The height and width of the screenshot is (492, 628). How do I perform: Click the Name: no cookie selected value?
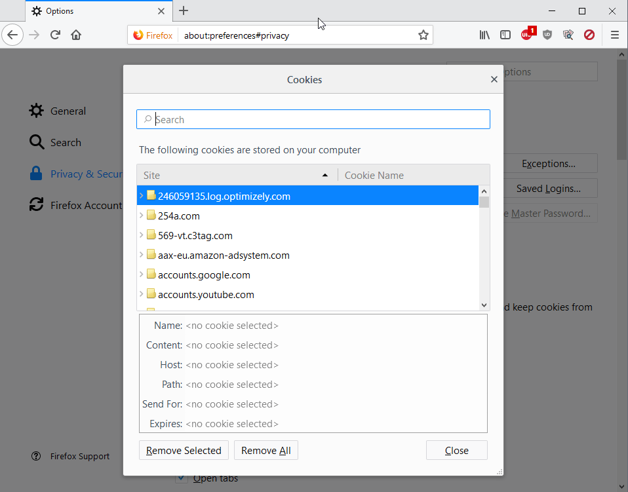pos(232,326)
